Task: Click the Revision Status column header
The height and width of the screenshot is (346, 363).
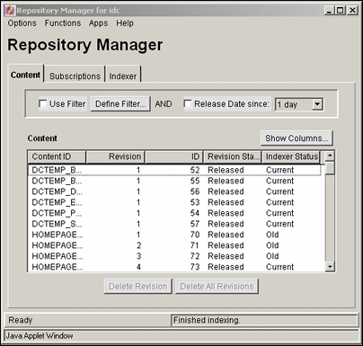Action: pos(233,156)
